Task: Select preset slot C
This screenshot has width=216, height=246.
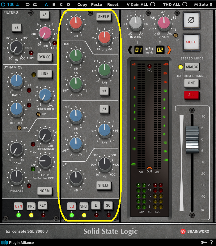Action: point(61,4)
